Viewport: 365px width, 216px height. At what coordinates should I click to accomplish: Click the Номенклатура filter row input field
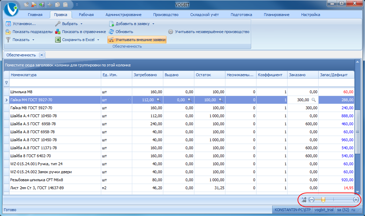[55, 82]
